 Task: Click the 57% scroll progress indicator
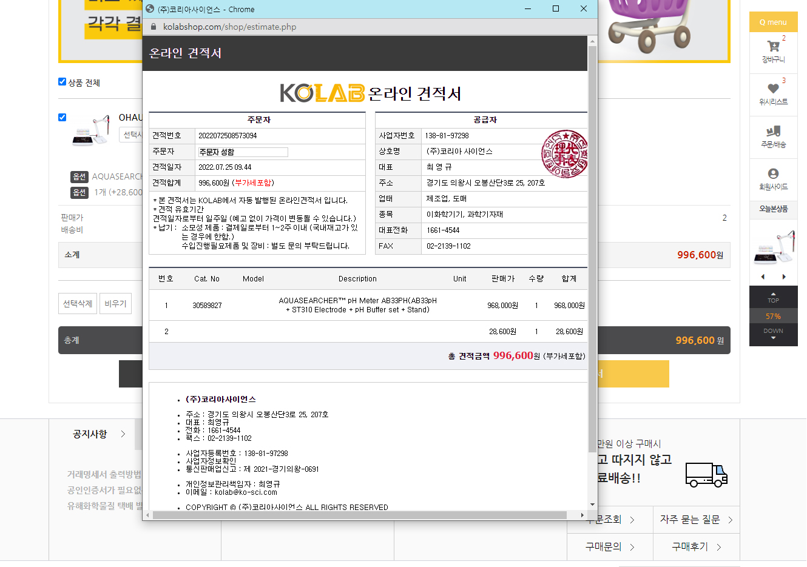click(x=773, y=316)
